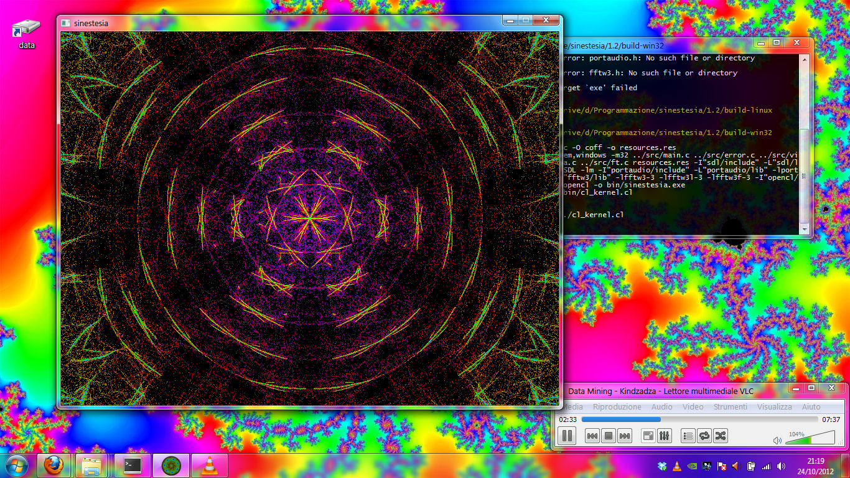Click 'opencl -o bin/sinestesia.exe' terminal line
Screen dimensions: 850x478
point(624,185)
